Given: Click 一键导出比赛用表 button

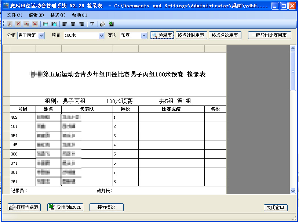Looking at the screenshot, I should point(269,35).
